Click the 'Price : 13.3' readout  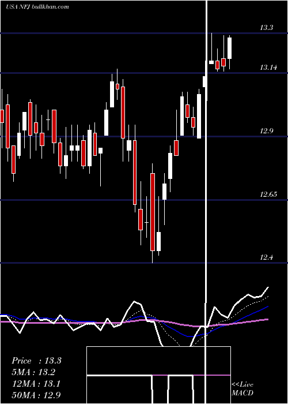(36, 361)
